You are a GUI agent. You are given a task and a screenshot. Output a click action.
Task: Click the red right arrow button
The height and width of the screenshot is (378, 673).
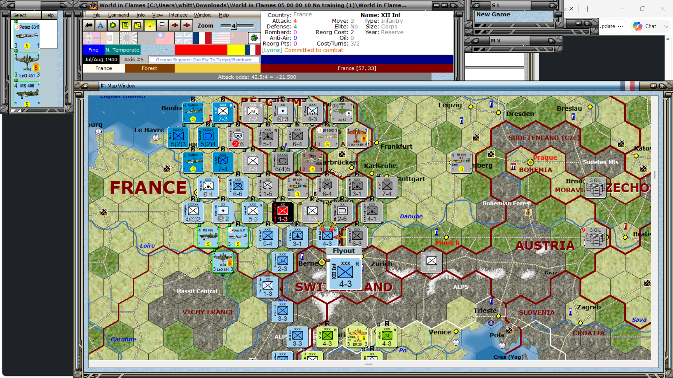click(186, 25)
